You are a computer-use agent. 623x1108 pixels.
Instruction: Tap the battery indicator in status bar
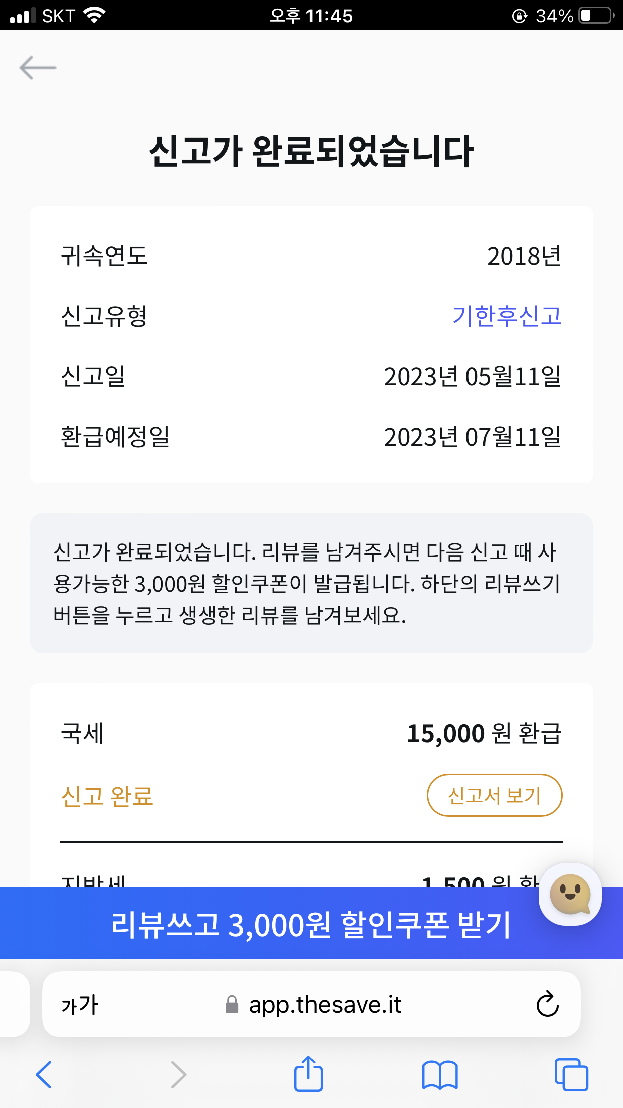(x=596, y=16)
